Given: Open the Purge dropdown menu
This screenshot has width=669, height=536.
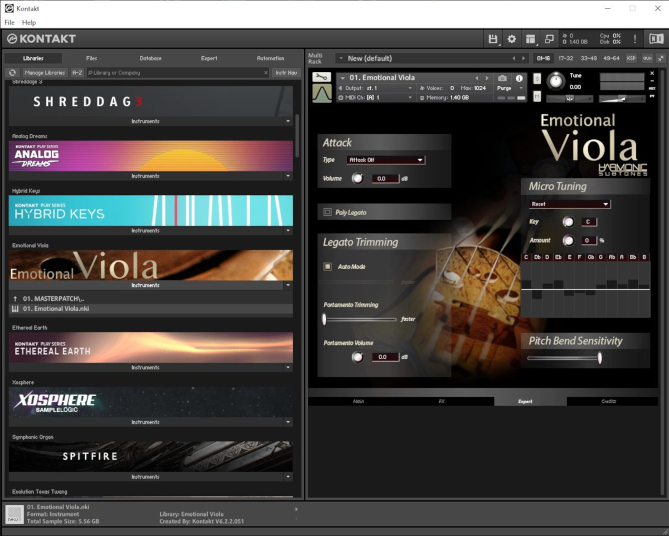Looking at the screenshot, I should coord(510,88).
